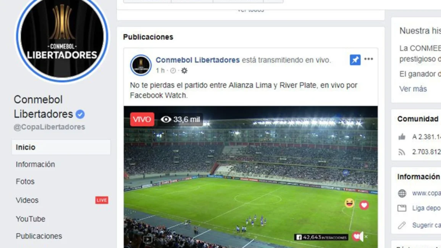Viewport: 441px width, 248px height.
Task: Open the three-dot post options menu
Action: coord(368,59)
